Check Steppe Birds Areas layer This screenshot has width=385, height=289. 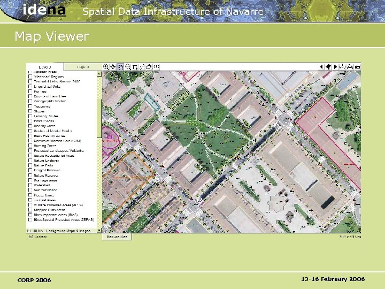30,210
